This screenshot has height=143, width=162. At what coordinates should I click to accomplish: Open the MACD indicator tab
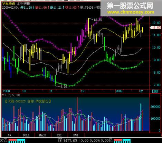43,135
